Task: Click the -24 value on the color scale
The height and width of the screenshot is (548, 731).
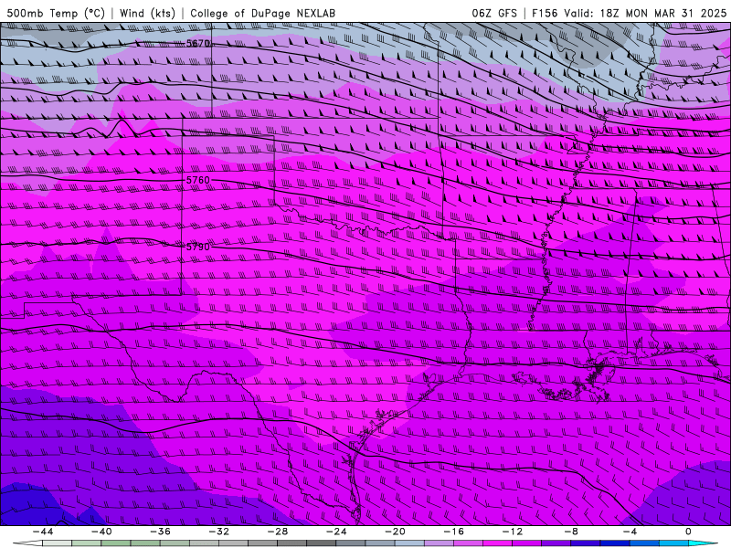Action: point(336,532)
